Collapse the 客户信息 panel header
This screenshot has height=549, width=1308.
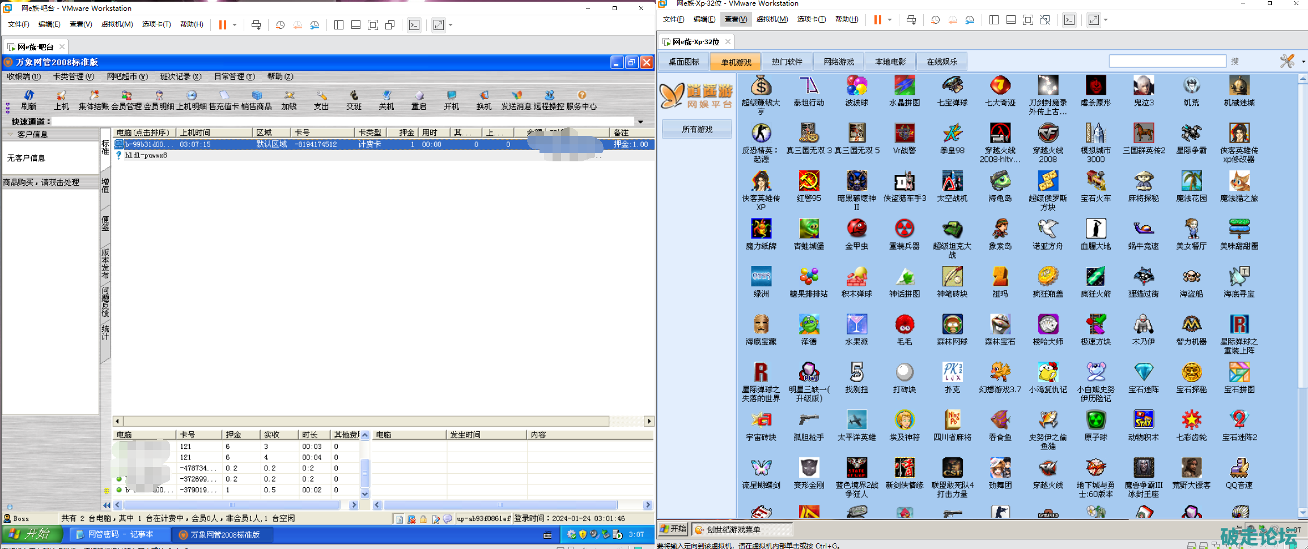(x=10, y=134)
